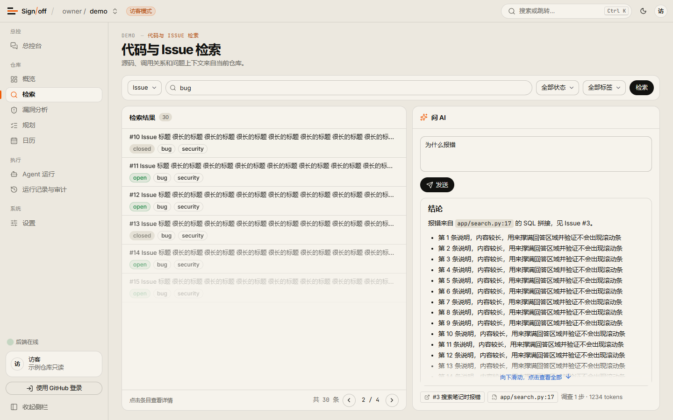The image size is (673, 420).
Task: Open the app/search.py:17 file chip
Action: [x=523, y=397]
